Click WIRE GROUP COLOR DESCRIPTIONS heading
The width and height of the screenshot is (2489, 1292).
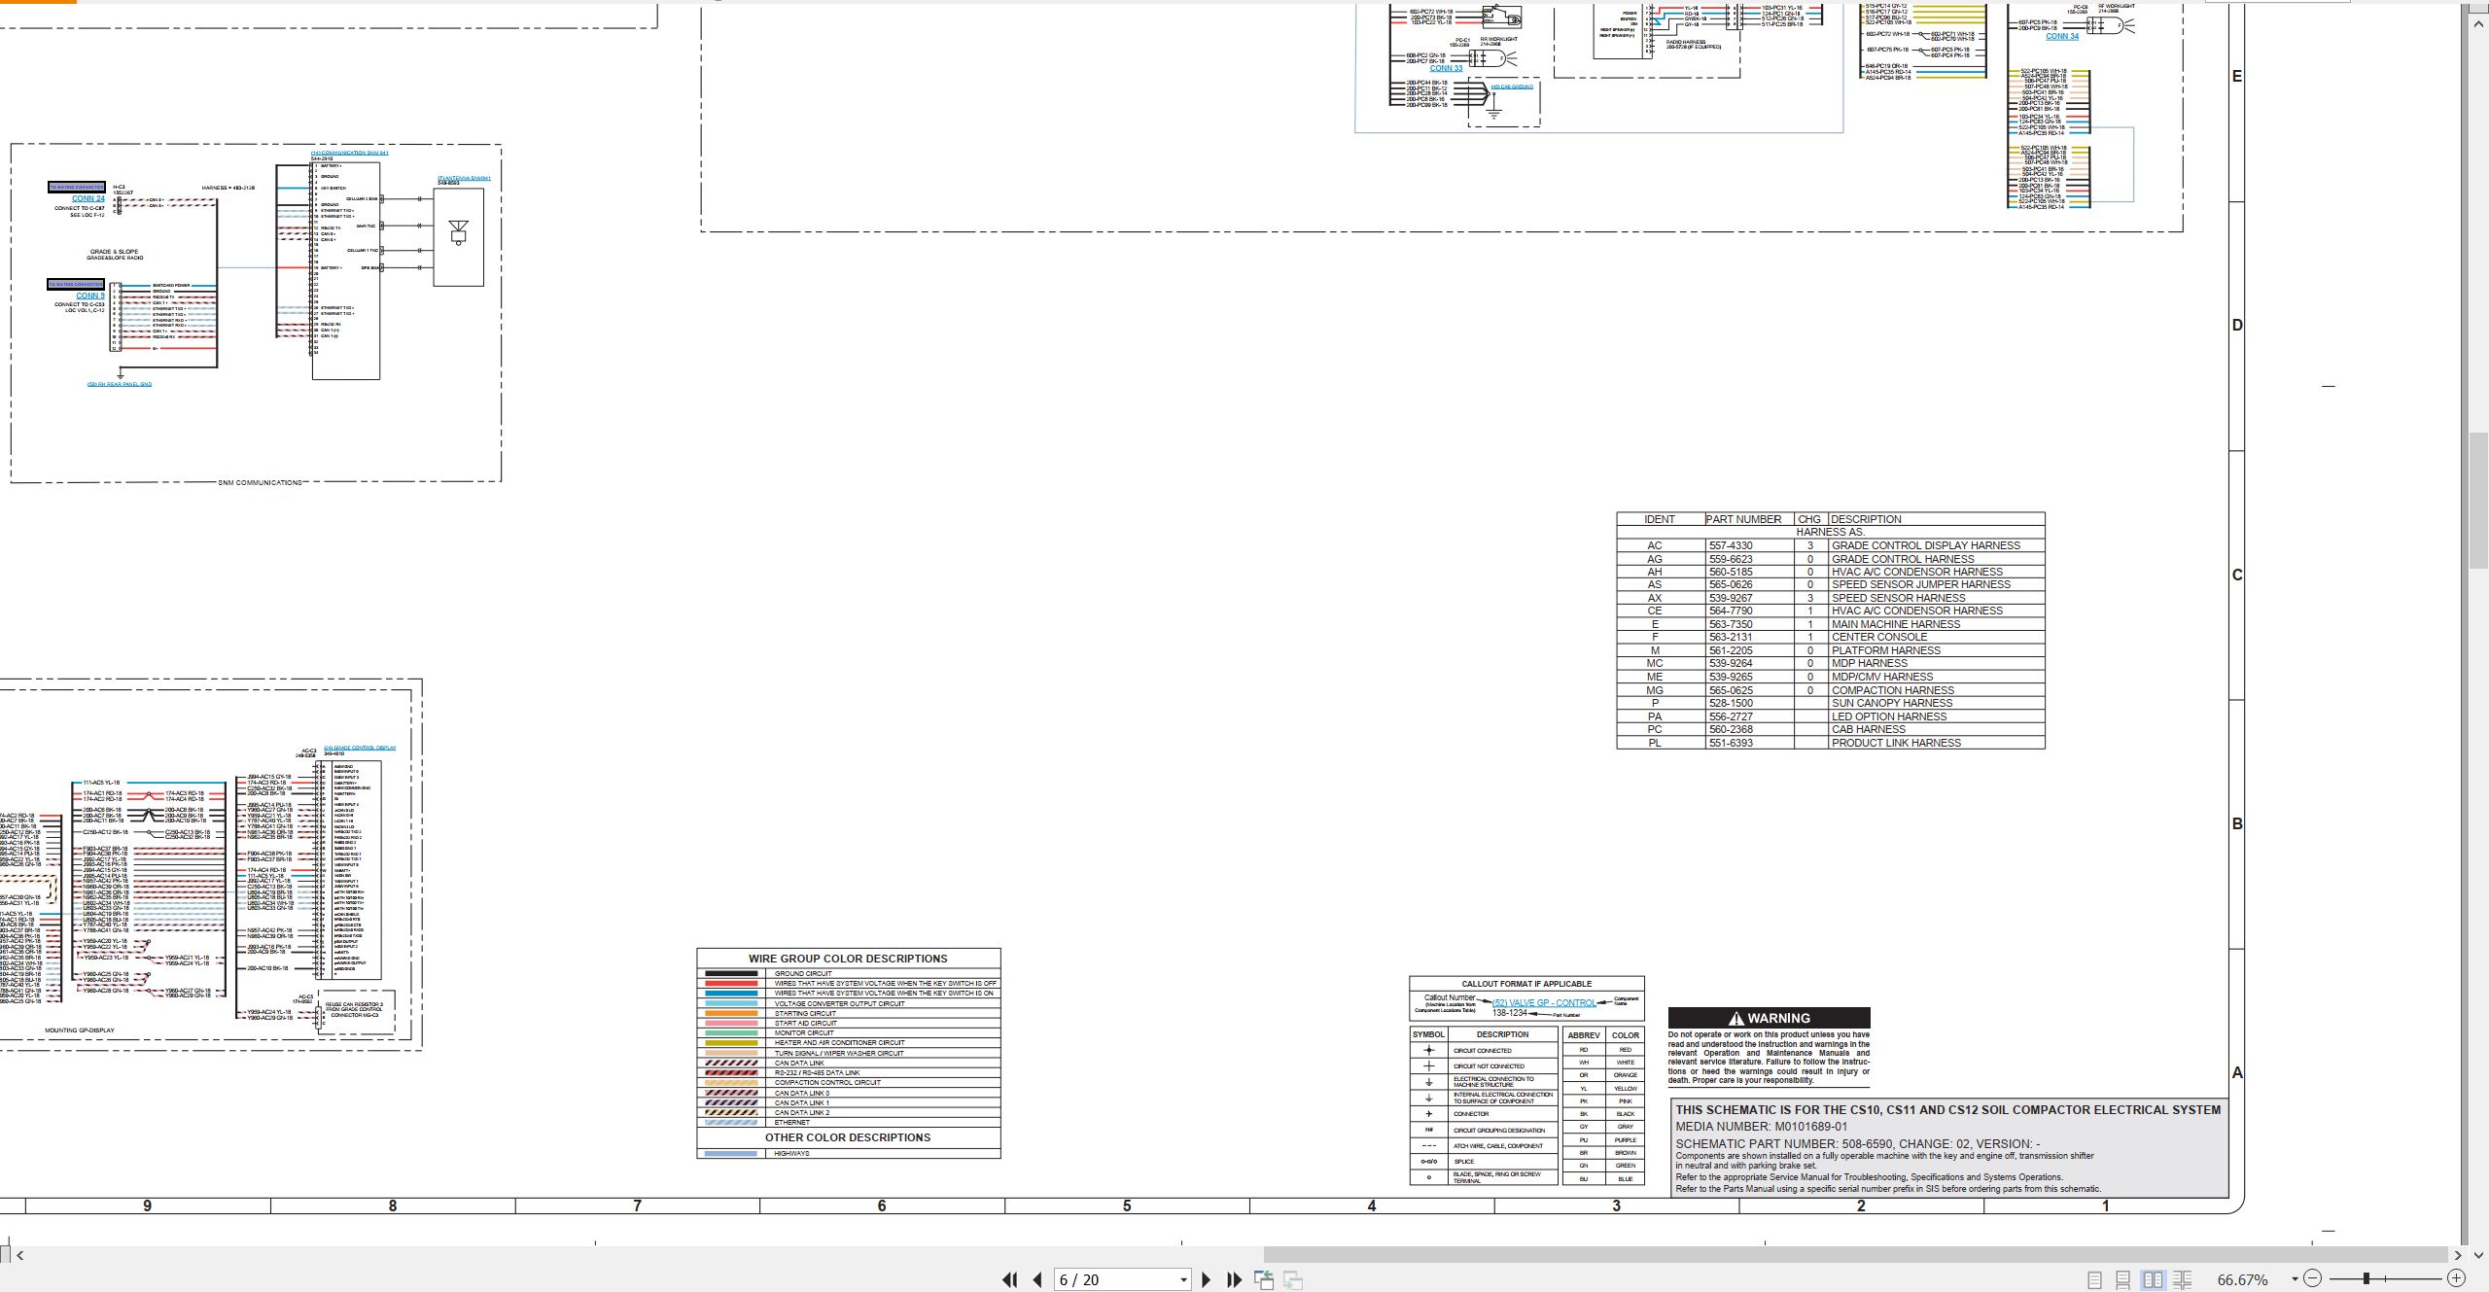point(848,959)
